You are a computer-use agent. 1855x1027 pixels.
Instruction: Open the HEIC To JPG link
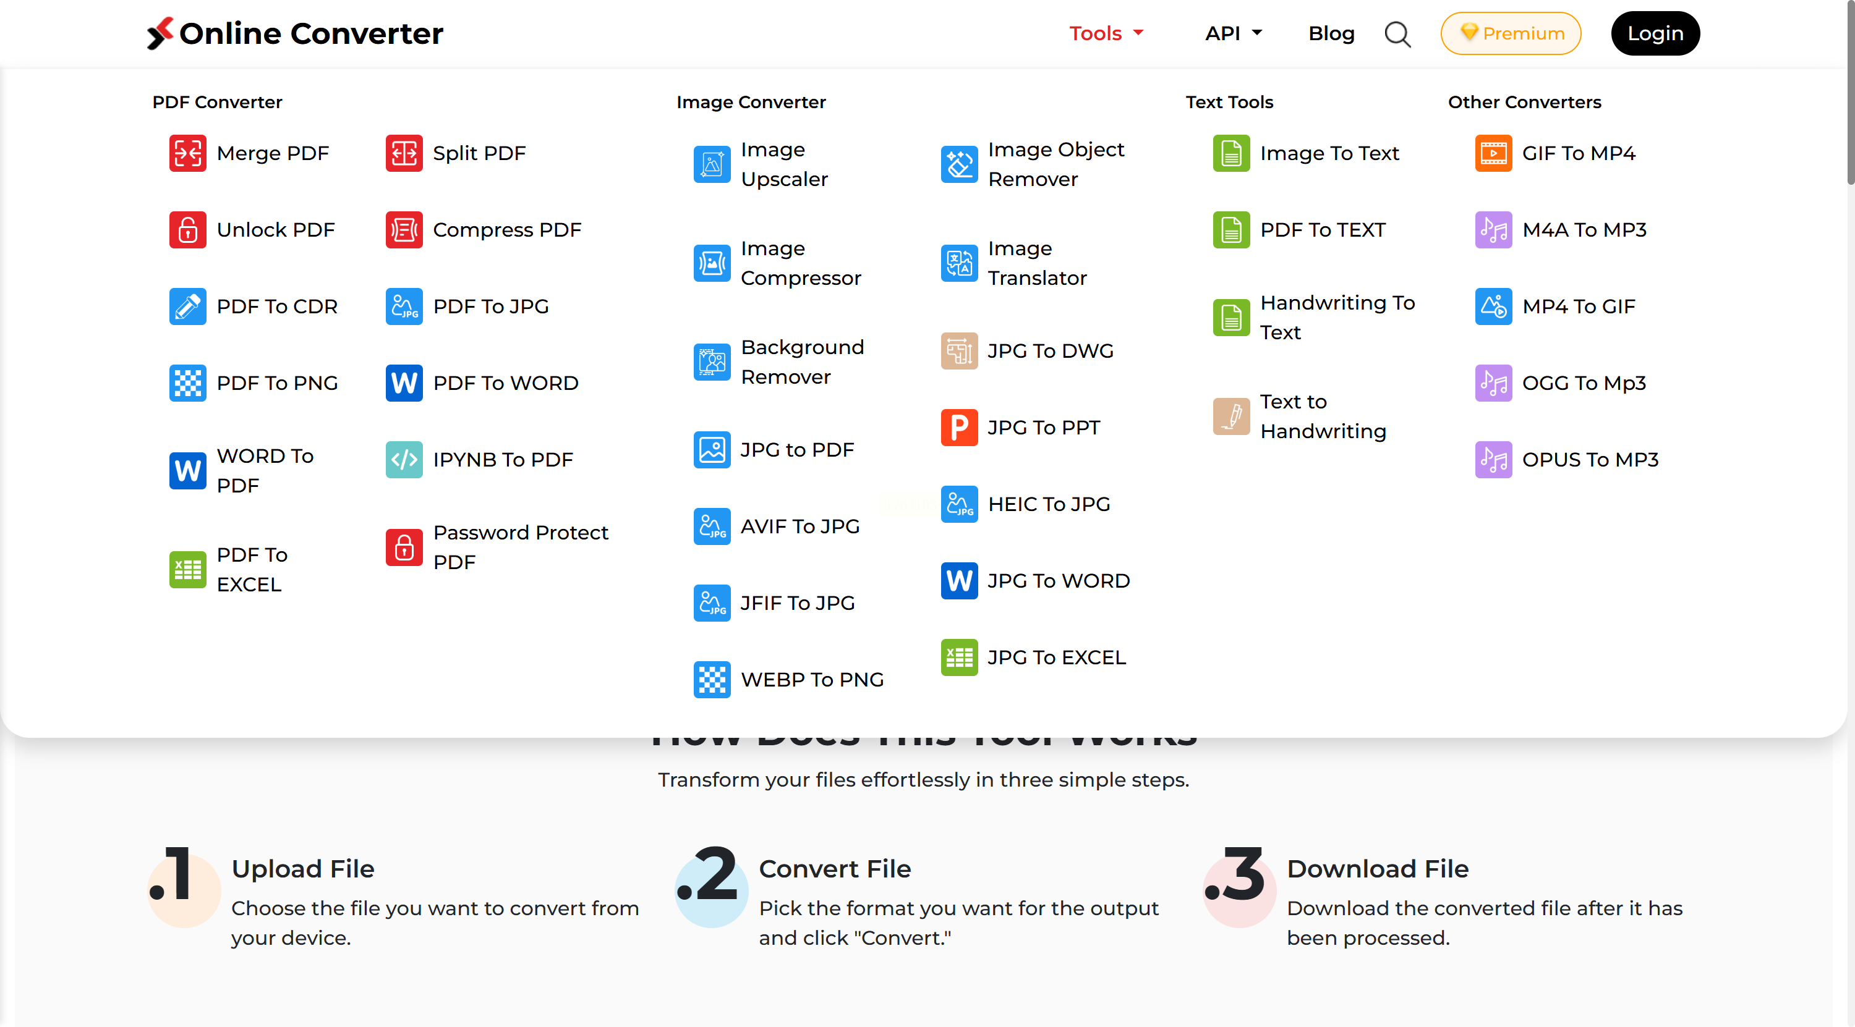click(1049, 504)
